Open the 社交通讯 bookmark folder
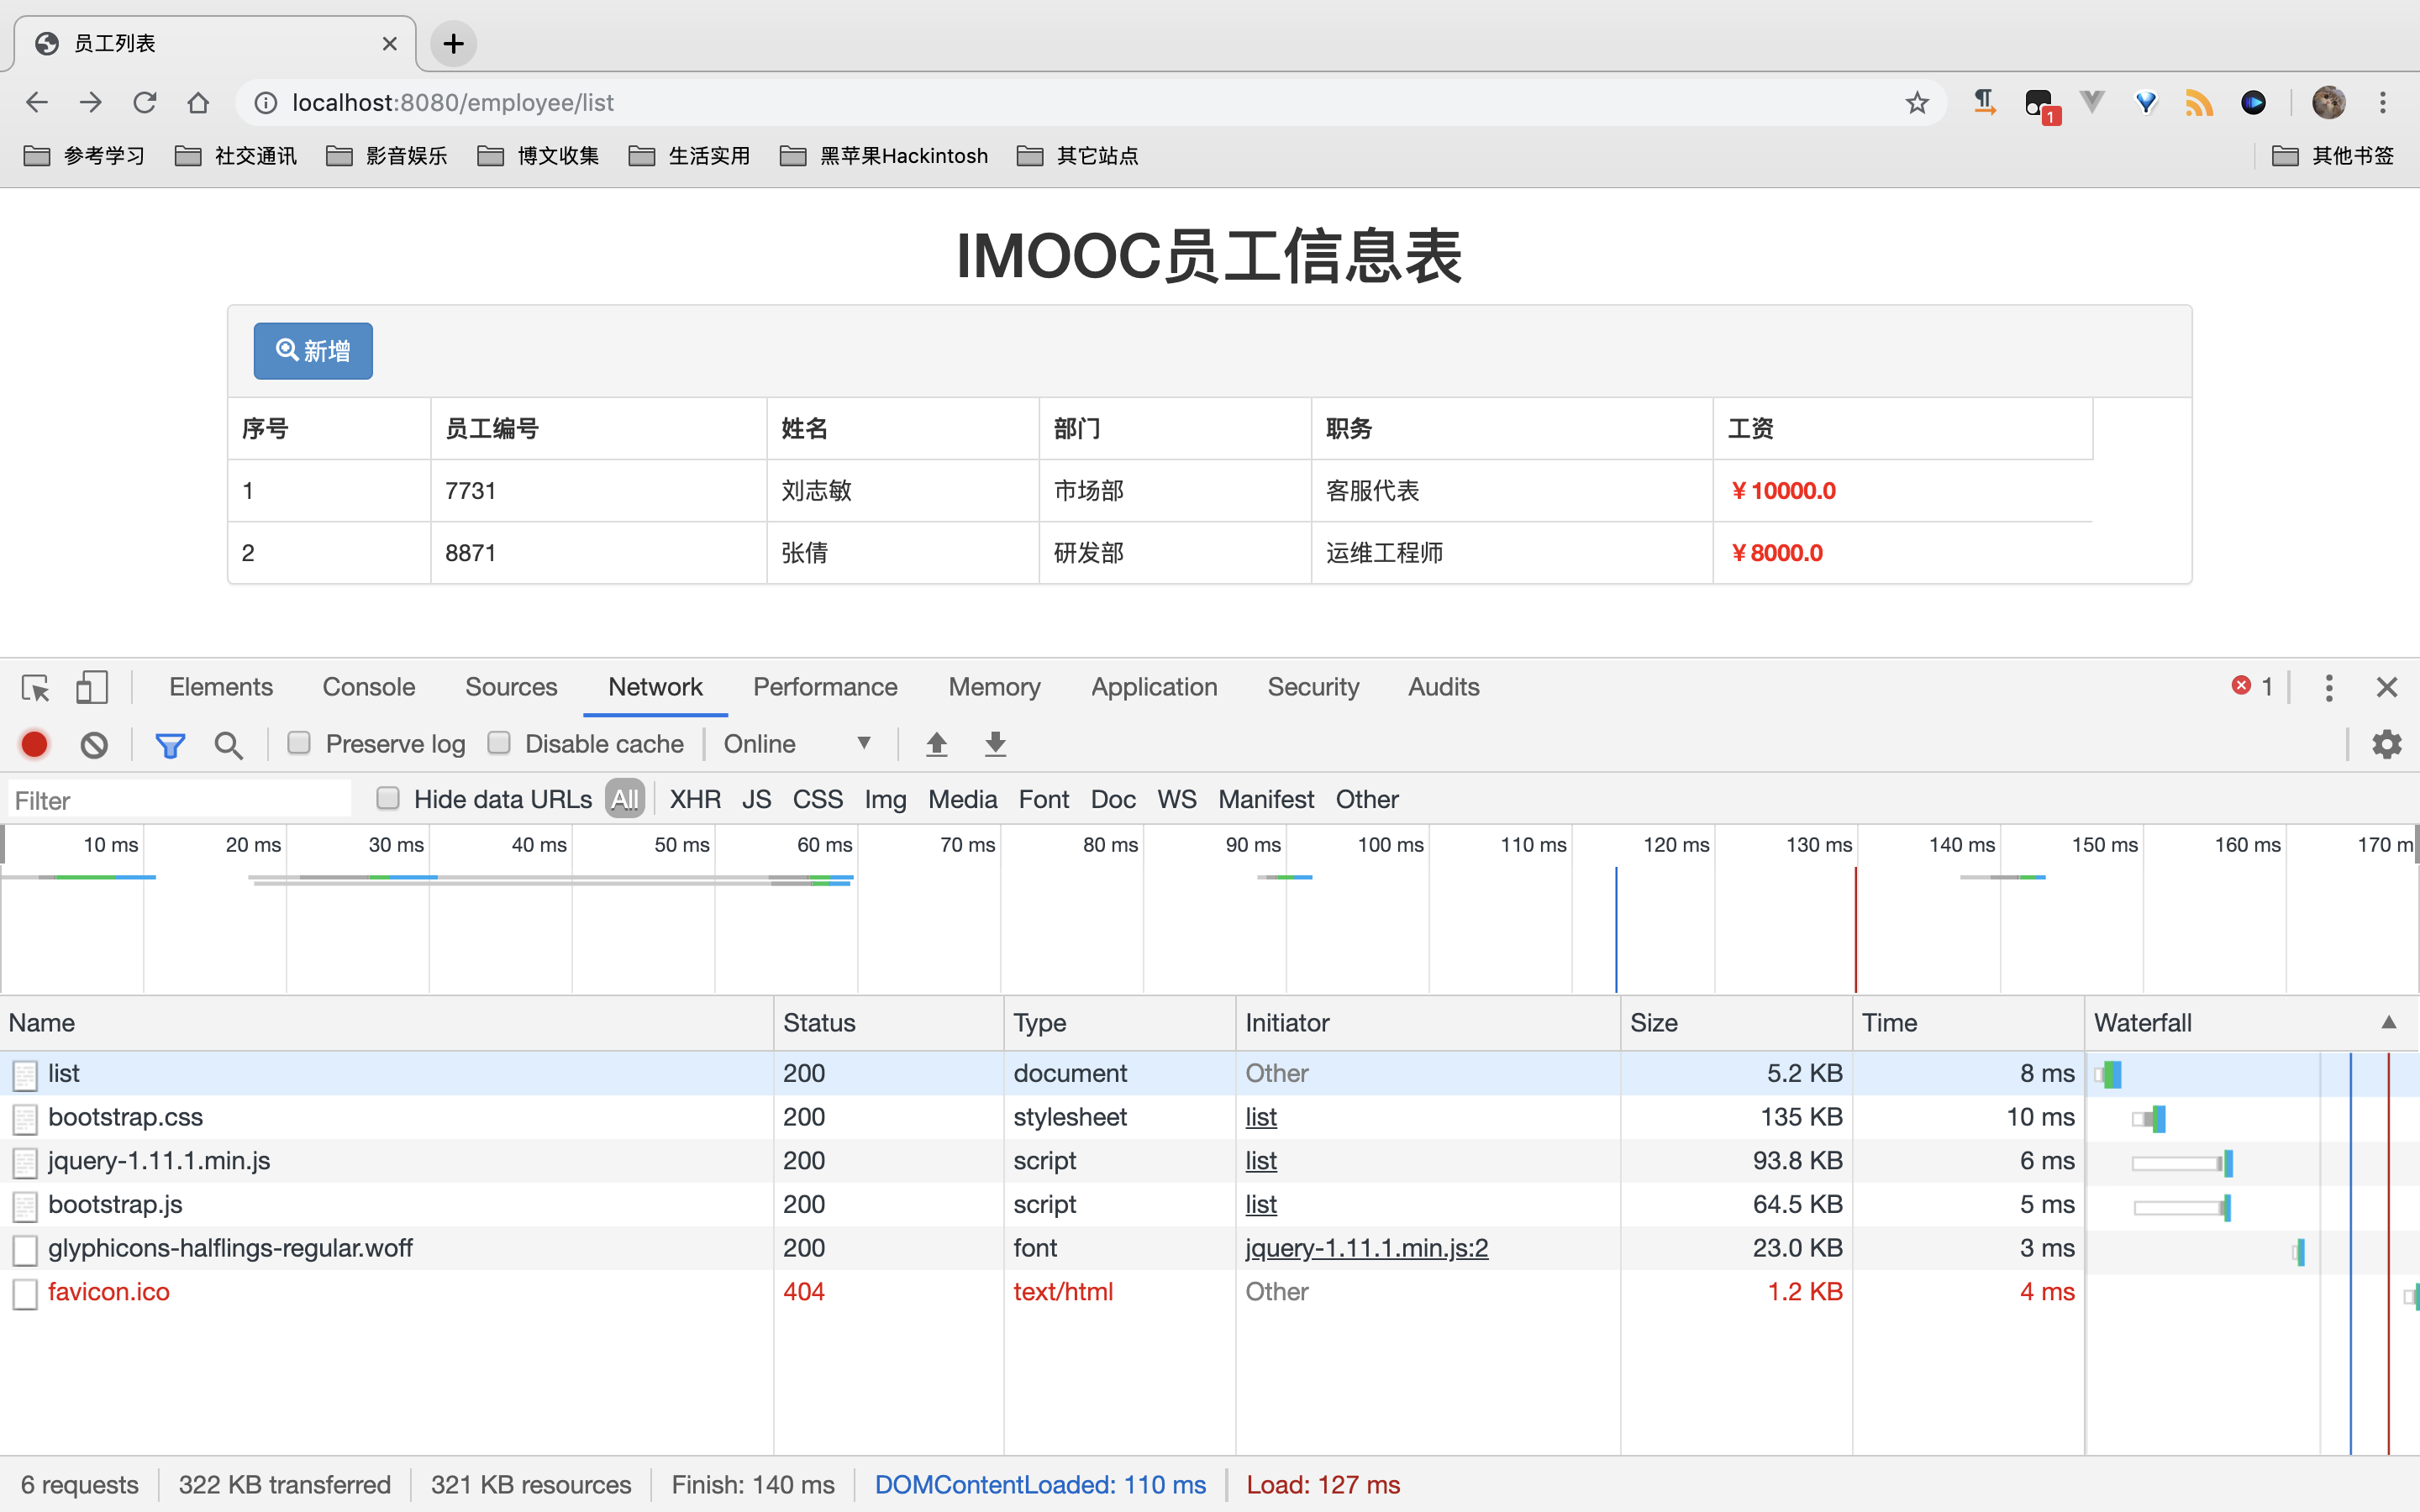2420x1512 pixels. point(236,156)
